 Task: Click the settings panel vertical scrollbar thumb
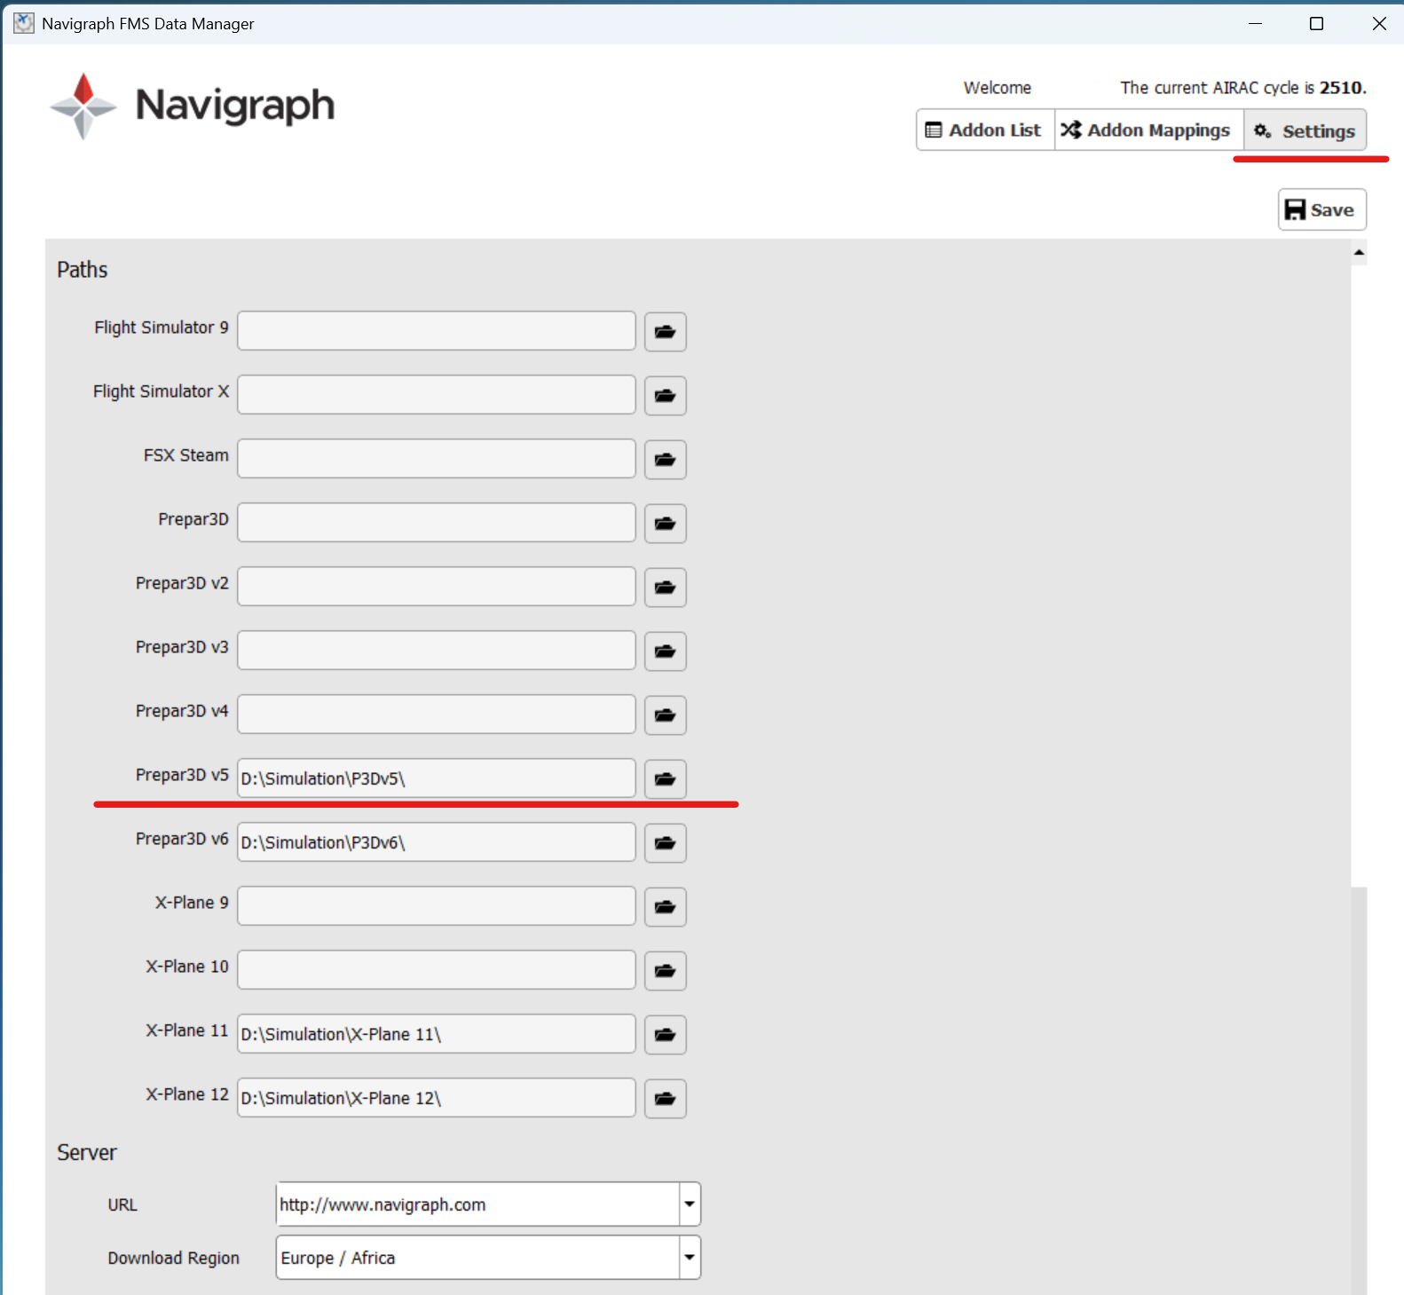[x=1359, y=574]
